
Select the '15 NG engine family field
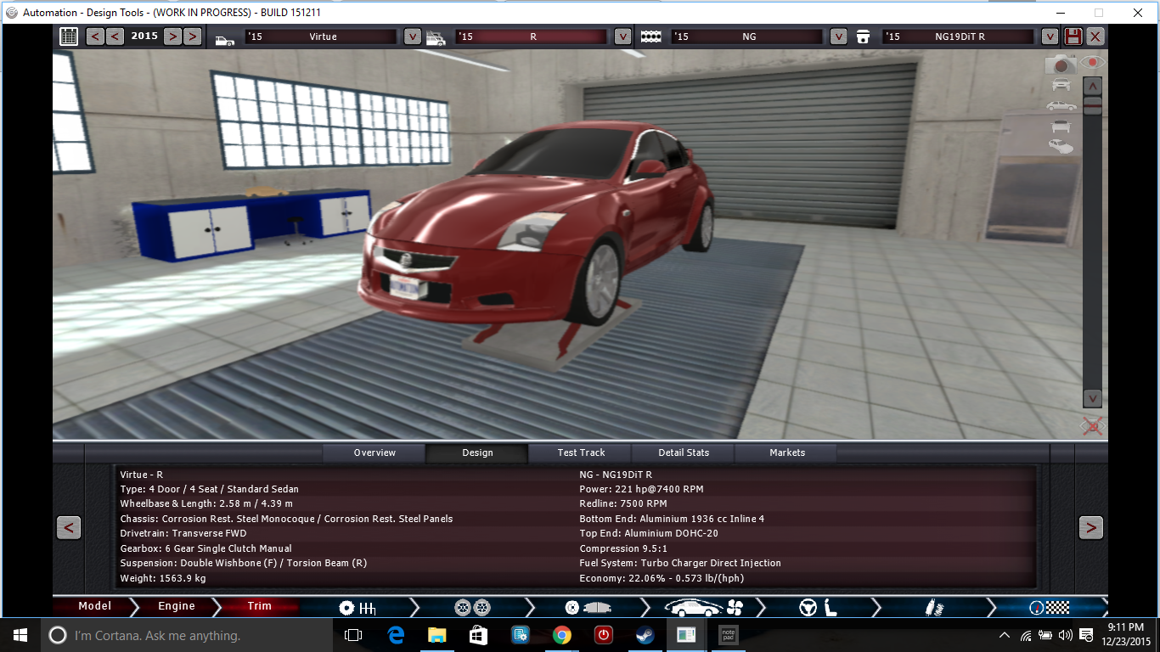[x=747, y=37]
